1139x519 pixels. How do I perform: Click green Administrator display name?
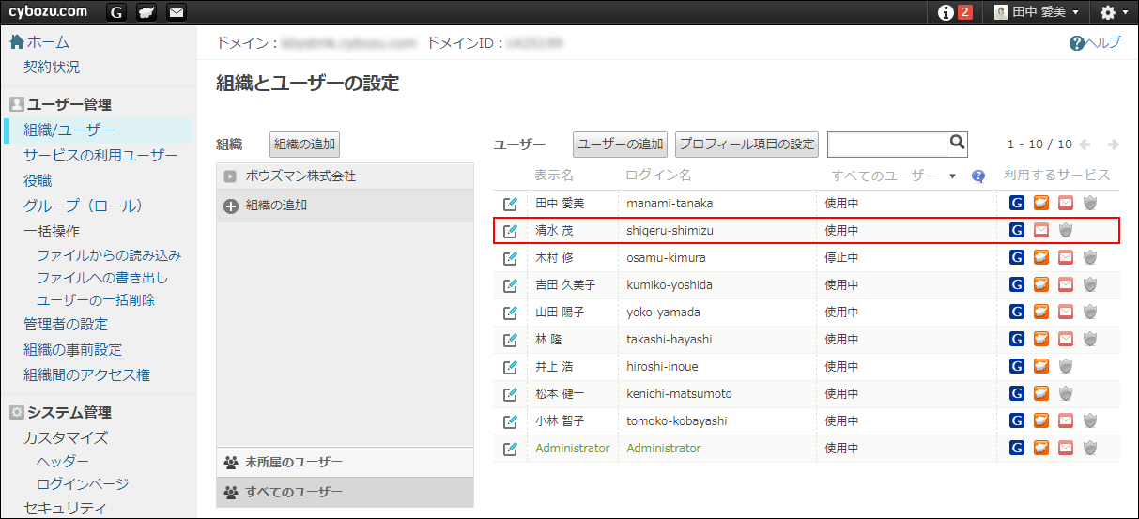tap(573, 449)
